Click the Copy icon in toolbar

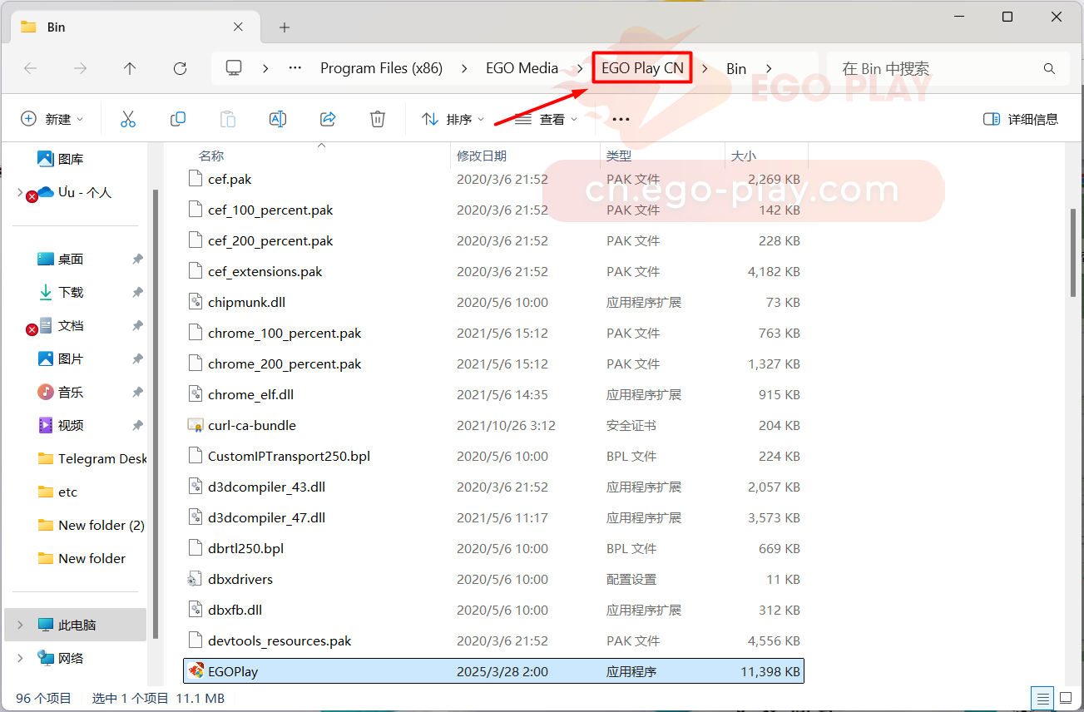177,119
